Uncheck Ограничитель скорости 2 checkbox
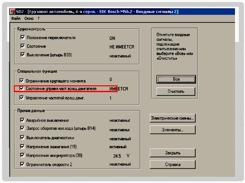Screen dimensions: 245x183 pyautogui.click(x=23, y=164)
